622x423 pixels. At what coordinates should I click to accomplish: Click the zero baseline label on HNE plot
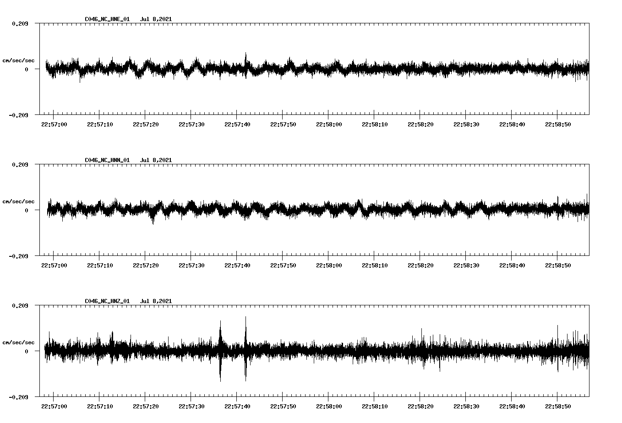click(26, 70)
